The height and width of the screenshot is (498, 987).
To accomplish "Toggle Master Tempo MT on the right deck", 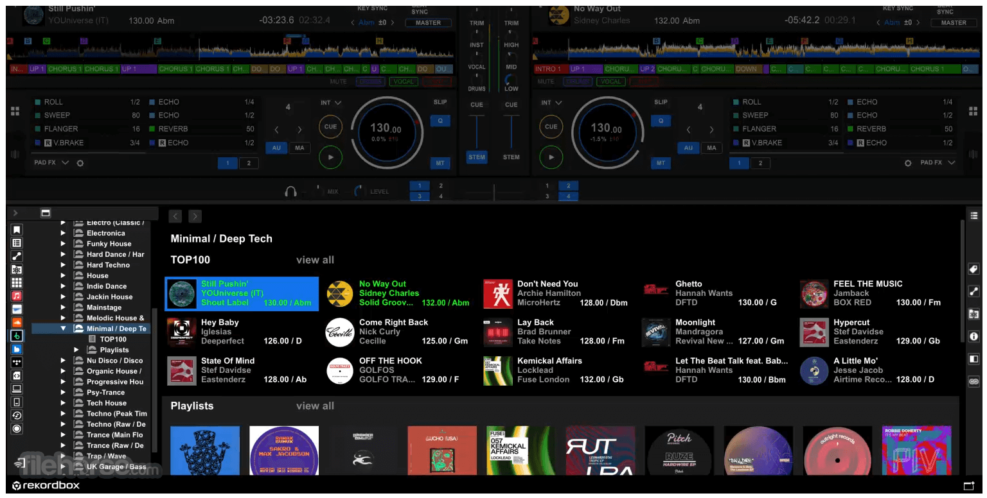I will coord(661,163).
